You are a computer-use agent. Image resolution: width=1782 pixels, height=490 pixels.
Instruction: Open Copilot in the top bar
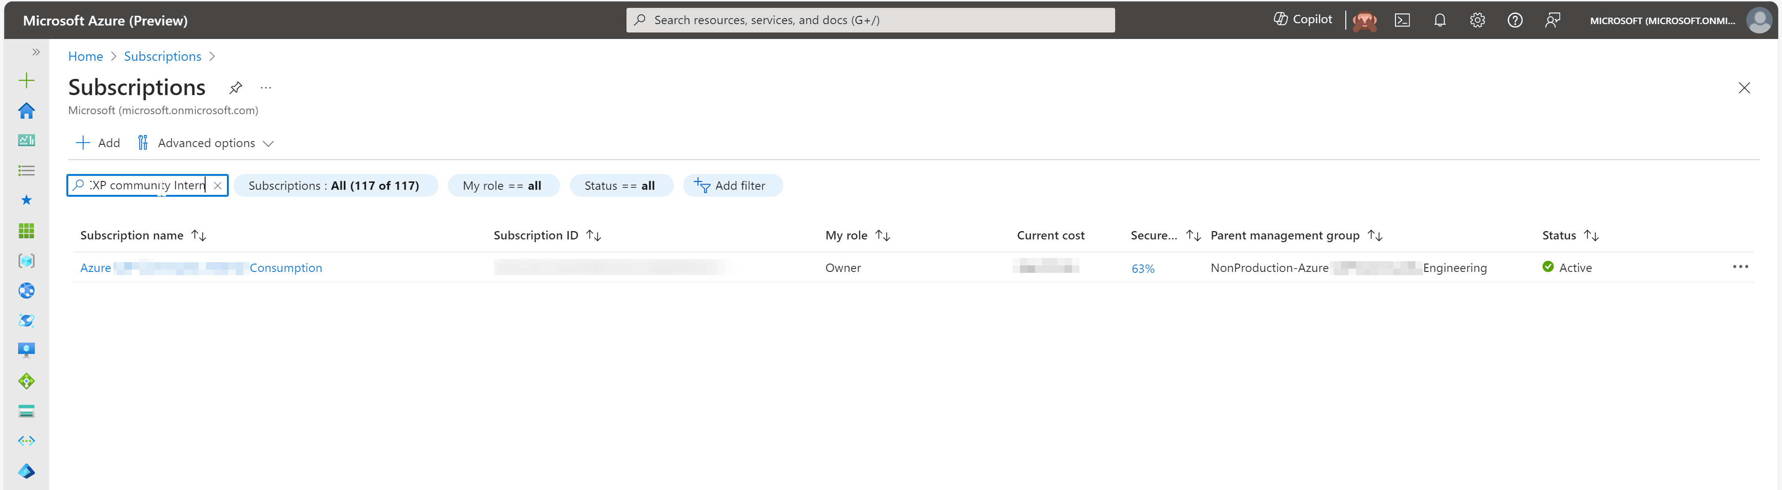click(1303, 19)
